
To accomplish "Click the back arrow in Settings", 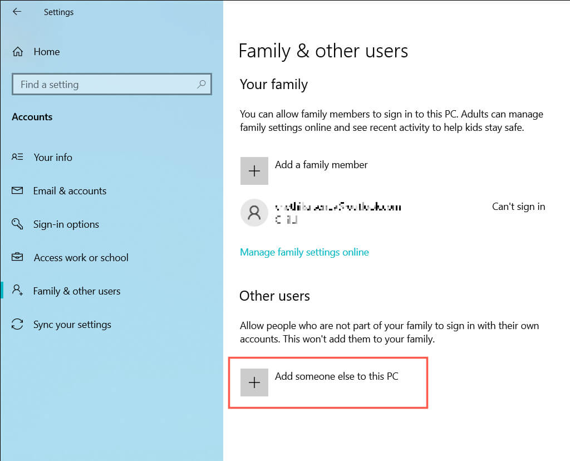I will click(x=17, y=12).
